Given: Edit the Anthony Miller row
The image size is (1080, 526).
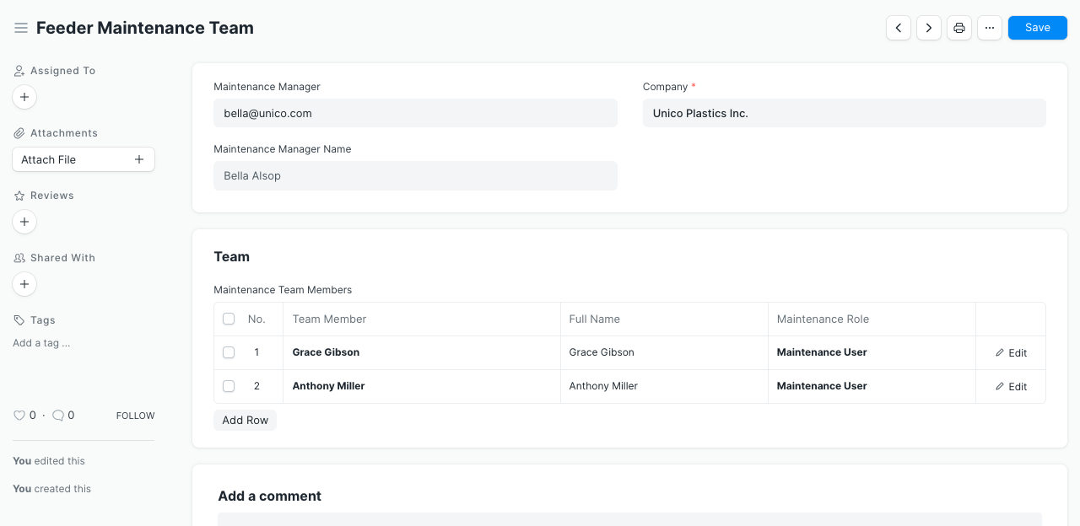Looking at the screenshot, I should point(1011,387).
